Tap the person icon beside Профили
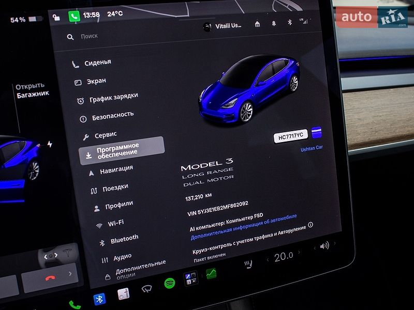The width and height of the screenshot is (414, 310). pyautogui.click(x=97, y=209)
